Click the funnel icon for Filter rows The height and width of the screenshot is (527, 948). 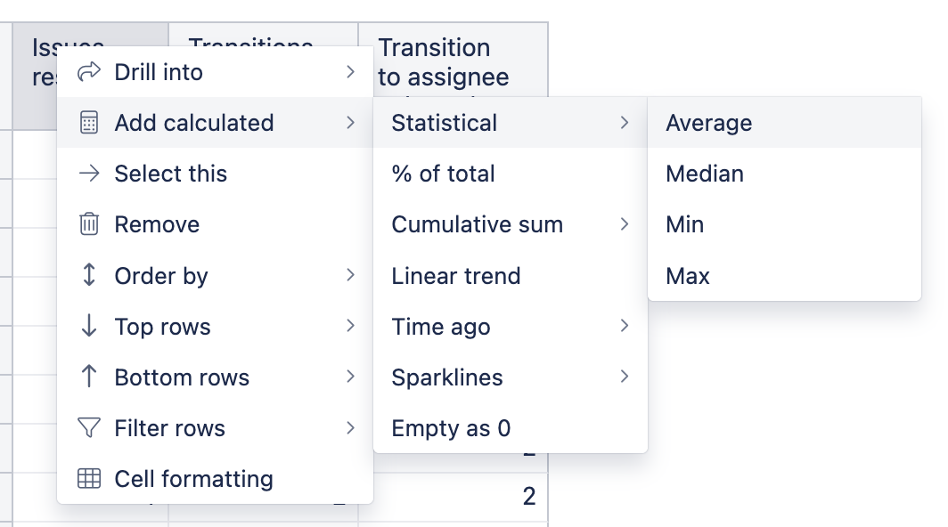tap(89, 428)
